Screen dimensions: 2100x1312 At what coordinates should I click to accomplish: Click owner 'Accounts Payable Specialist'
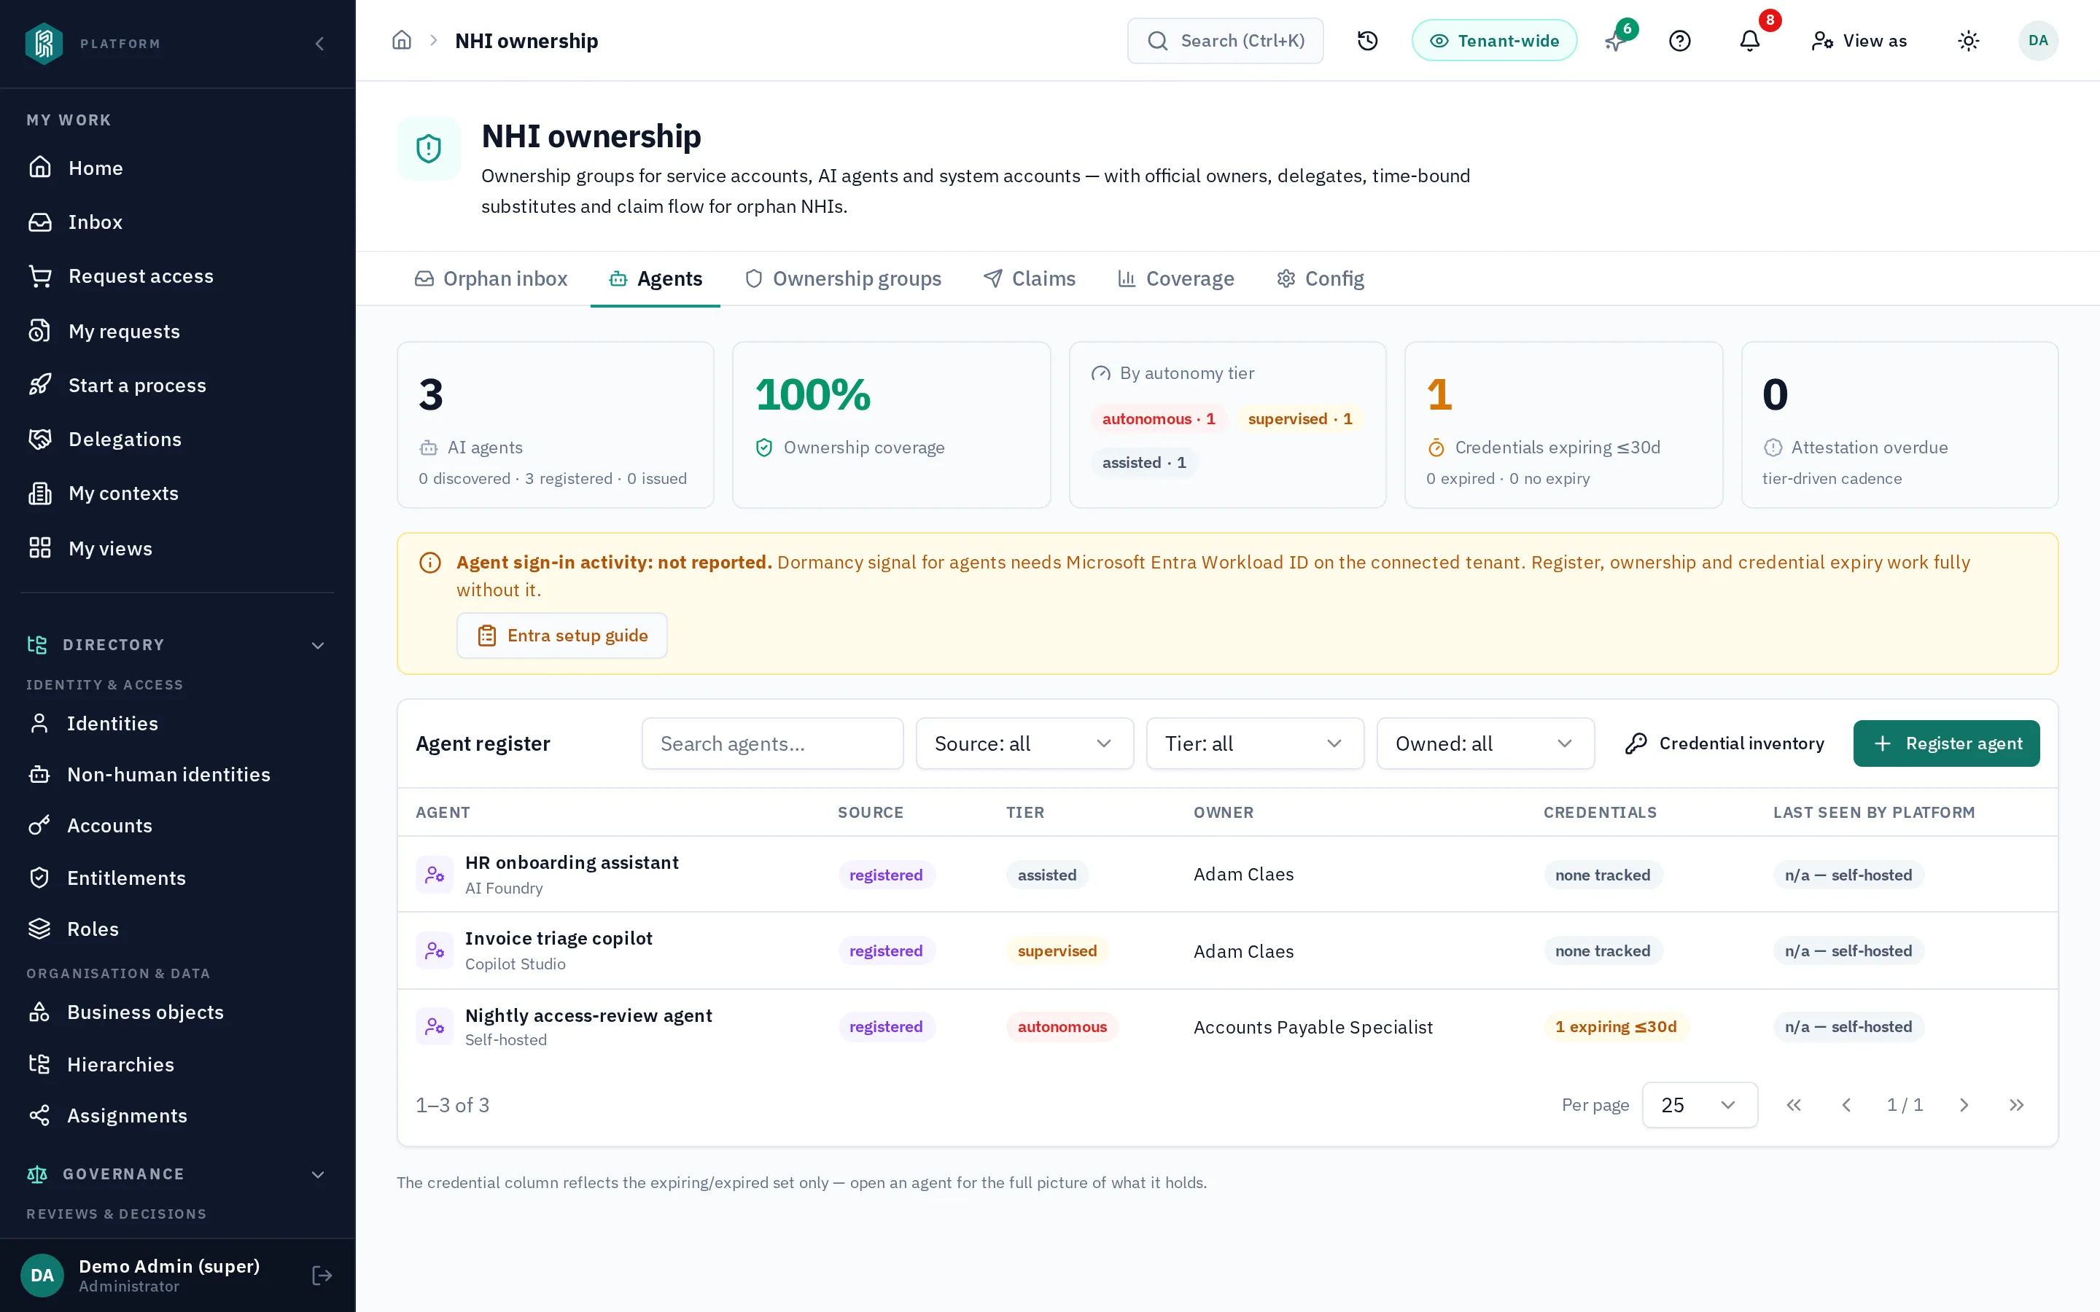[x=1313, y=1028]
